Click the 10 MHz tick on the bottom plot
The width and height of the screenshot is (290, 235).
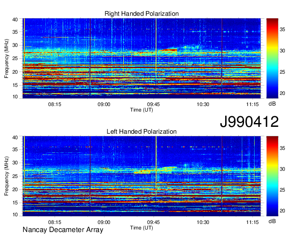(15, 215)
